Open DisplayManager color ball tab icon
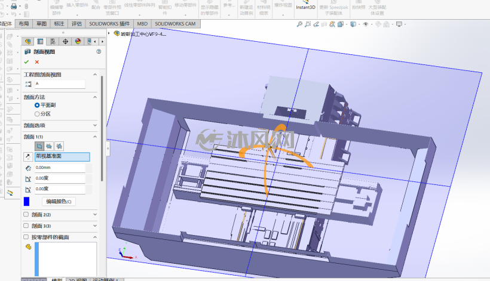Image resolution: width=490 pixels, height=281 pixels. 78,42
